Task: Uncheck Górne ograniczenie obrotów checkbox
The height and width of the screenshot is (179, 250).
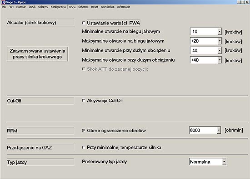Action: point(84,131)
